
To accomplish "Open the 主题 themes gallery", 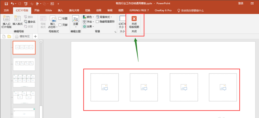I will click(x=76, y=22).
